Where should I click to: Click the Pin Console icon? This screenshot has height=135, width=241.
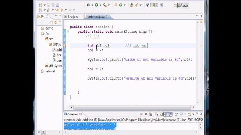176,114
